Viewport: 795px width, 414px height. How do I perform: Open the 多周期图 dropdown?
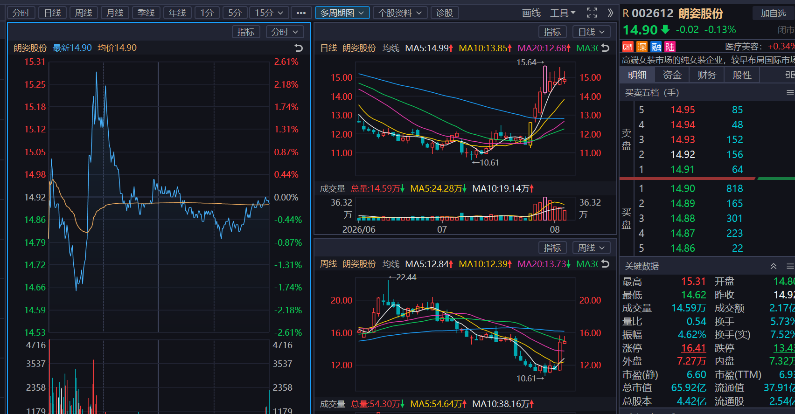342,13
